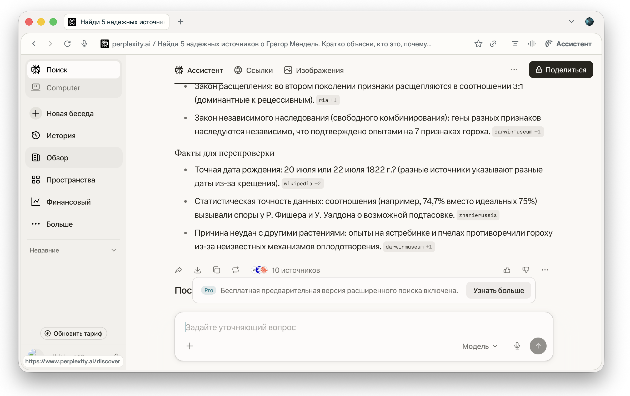Open the ria +1 citation chip
Screen dimensions: 630x396
tap(328, 100)
